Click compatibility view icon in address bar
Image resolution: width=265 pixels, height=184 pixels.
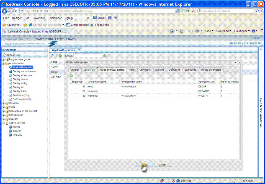[182, 11]
